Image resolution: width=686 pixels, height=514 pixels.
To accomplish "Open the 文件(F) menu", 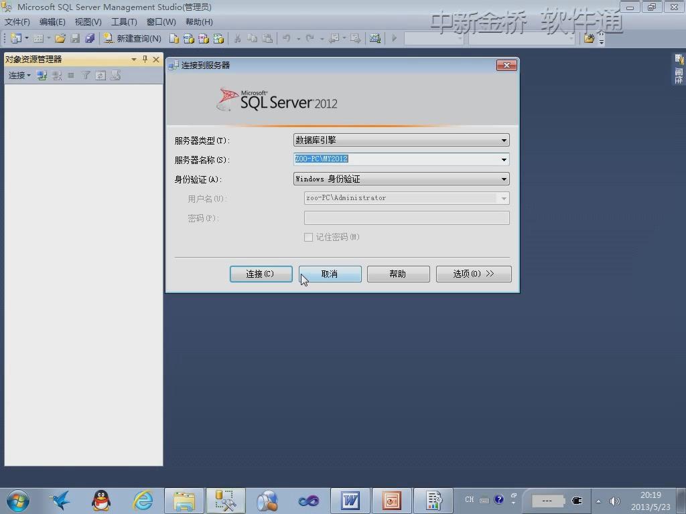I will coord(17,22).
